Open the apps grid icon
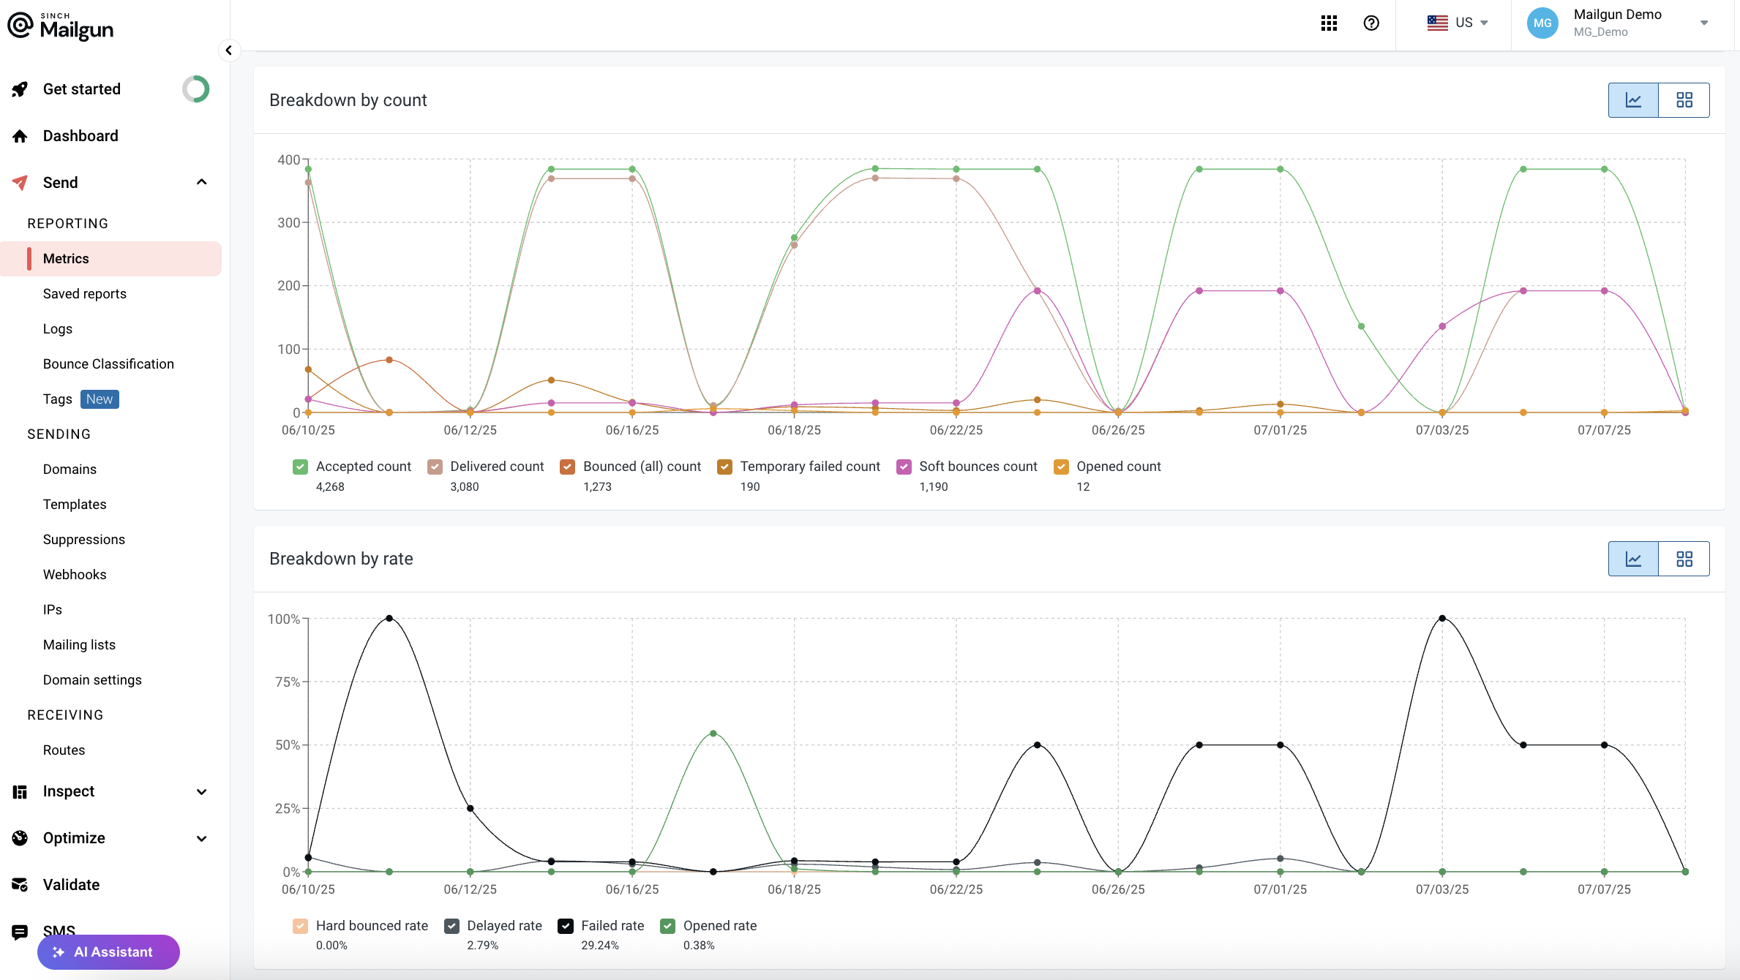The image size is (1740, 980). (1329, 23)
